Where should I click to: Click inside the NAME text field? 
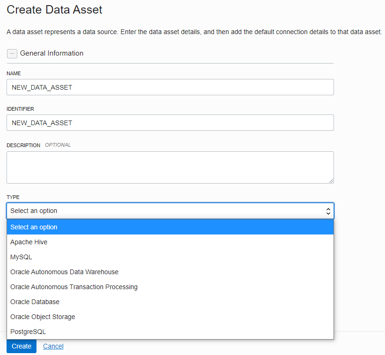pos(170,87)
